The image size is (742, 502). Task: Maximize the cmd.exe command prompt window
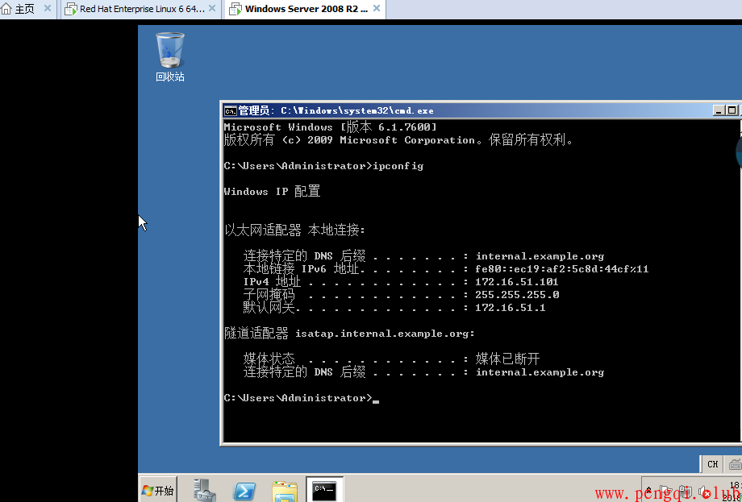pyautogui.click(x=732, y=110)
